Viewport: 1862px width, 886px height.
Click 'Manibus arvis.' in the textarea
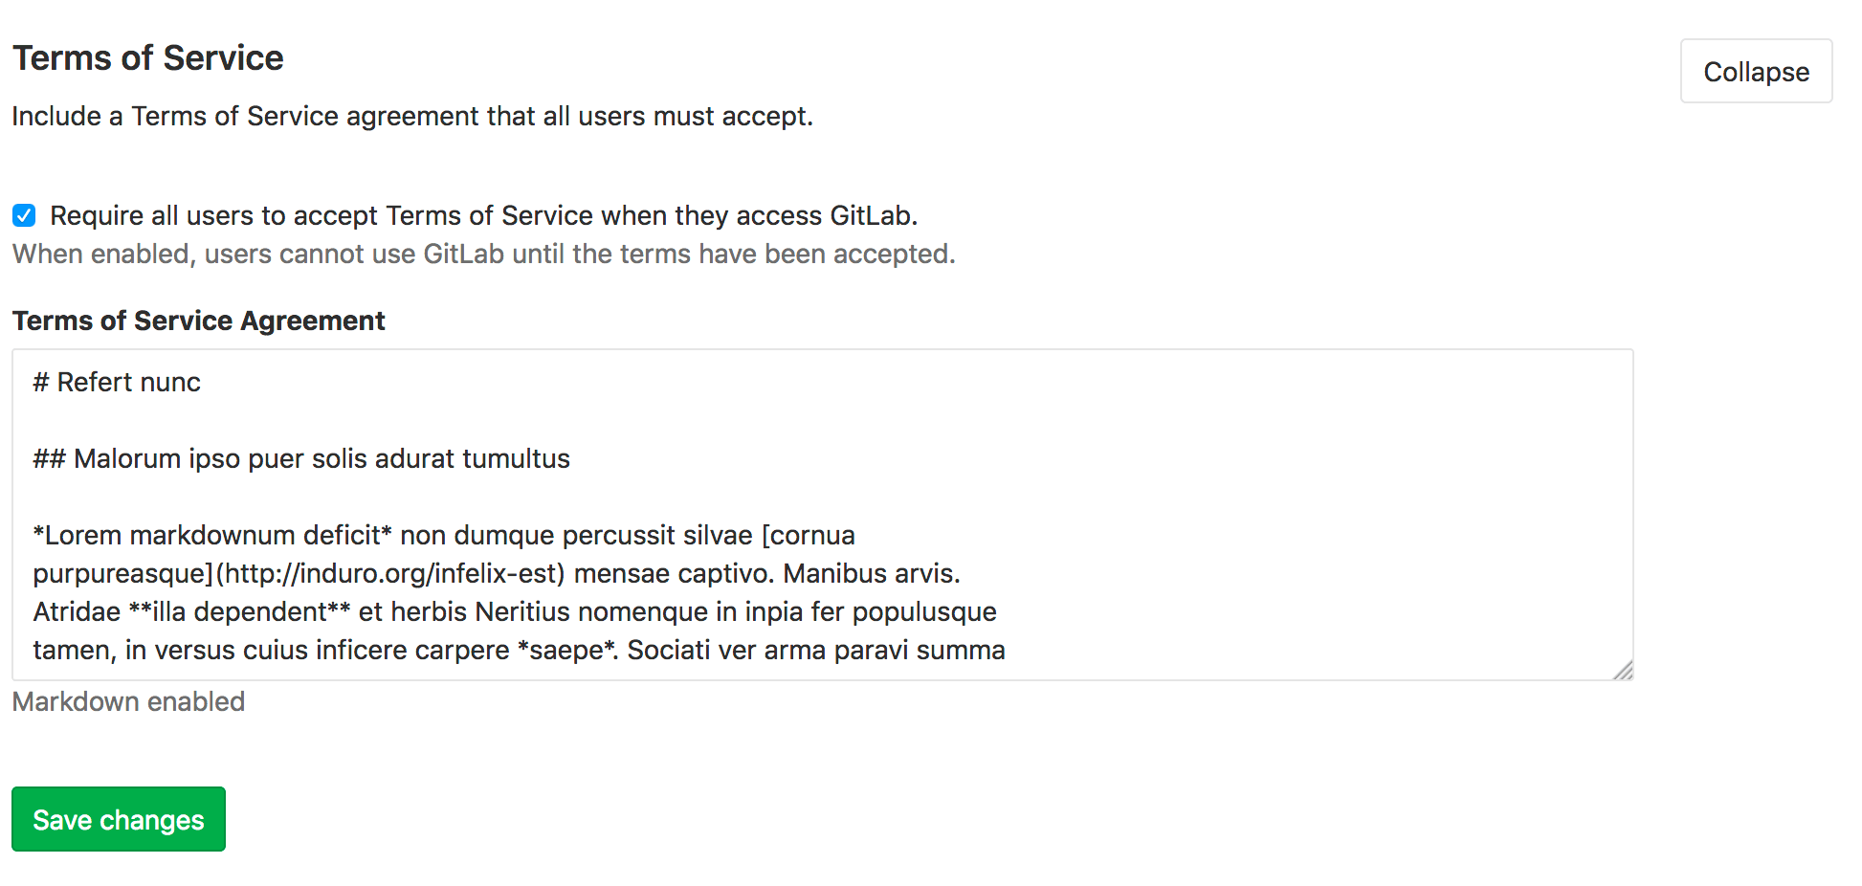pyautogui.click(x=872, y=573)
